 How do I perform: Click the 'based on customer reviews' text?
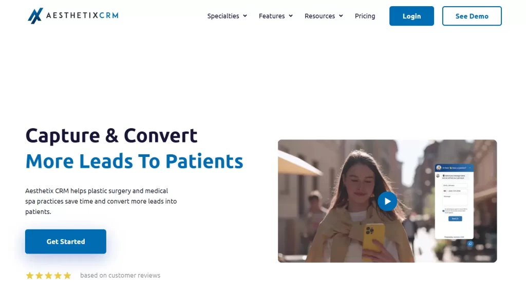click(120, 276)
